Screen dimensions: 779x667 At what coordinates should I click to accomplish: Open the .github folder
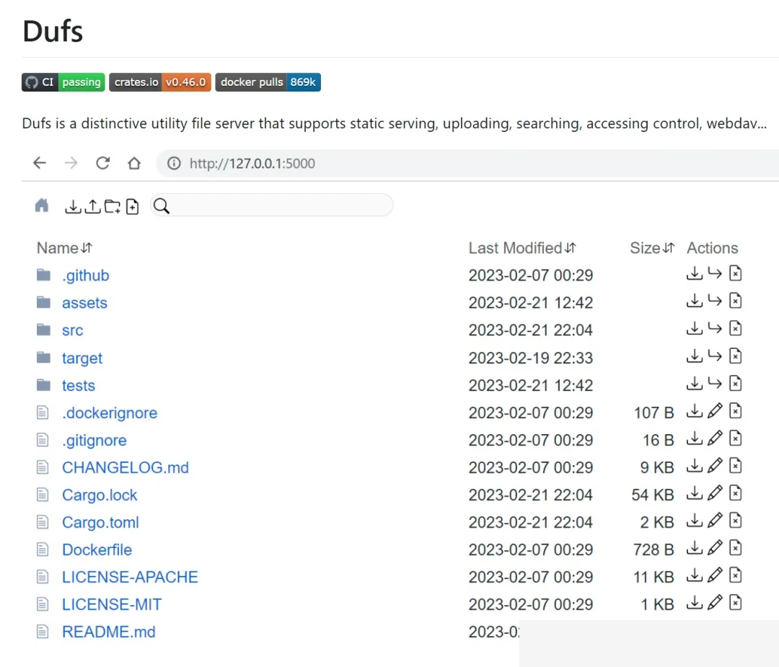85,275
